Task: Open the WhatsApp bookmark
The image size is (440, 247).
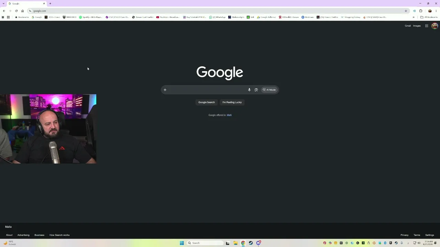Action: pos(217,17)
